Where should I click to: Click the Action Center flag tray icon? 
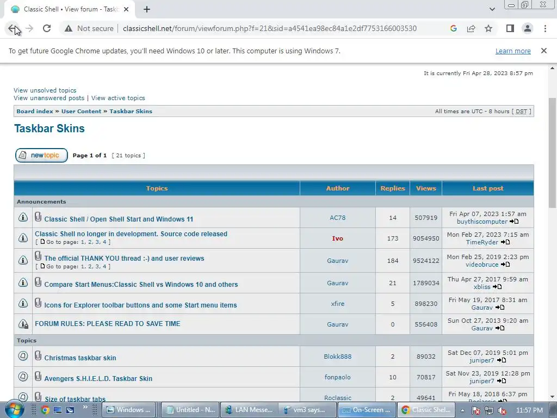[x=476, y=410]
